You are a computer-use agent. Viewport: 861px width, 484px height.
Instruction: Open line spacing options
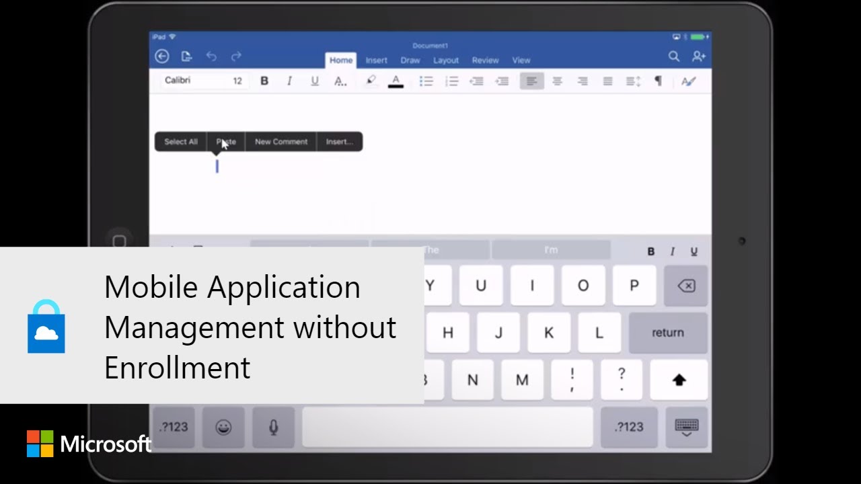point(634,81)
